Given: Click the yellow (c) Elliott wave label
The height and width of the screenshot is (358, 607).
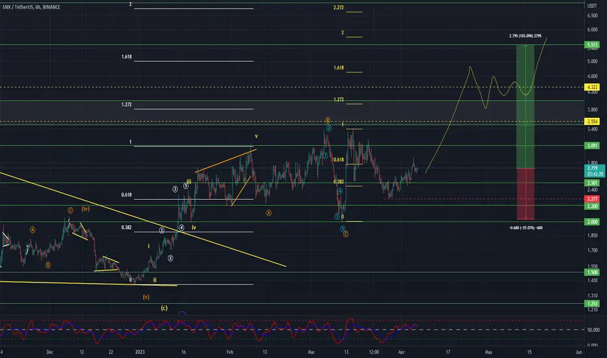Looking at the screenshot, I should [164, 308].
